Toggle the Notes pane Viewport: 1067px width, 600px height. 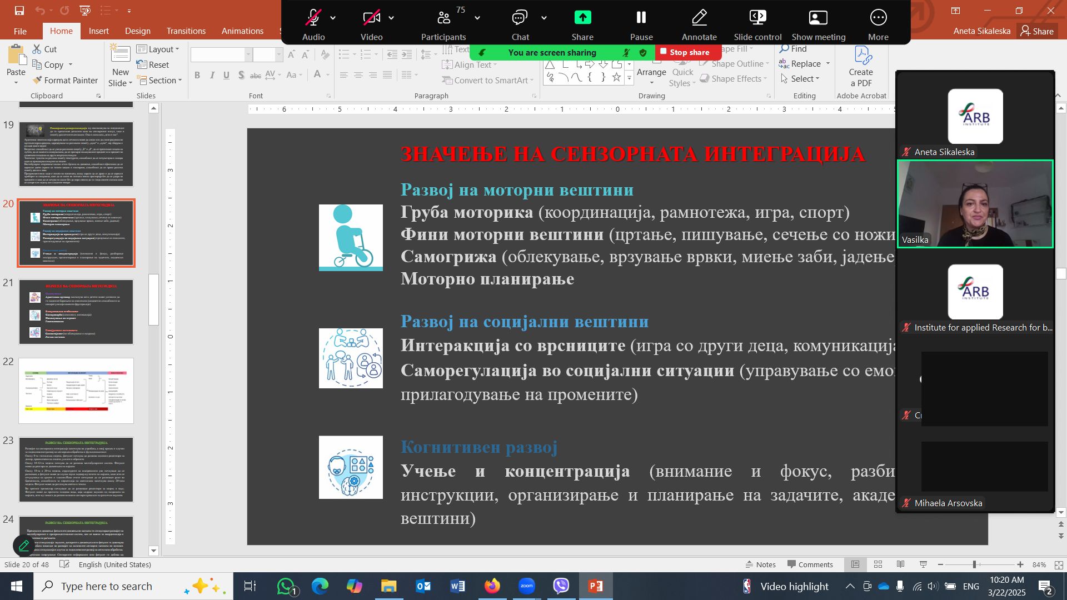tap(760, 564)
